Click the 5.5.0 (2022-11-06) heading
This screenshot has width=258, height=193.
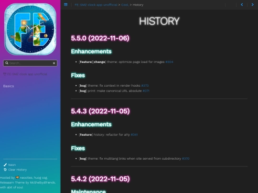click(100, 38)
